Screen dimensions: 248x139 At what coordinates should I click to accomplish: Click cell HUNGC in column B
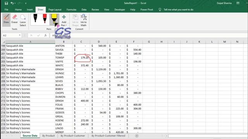(x=64, y=73)
